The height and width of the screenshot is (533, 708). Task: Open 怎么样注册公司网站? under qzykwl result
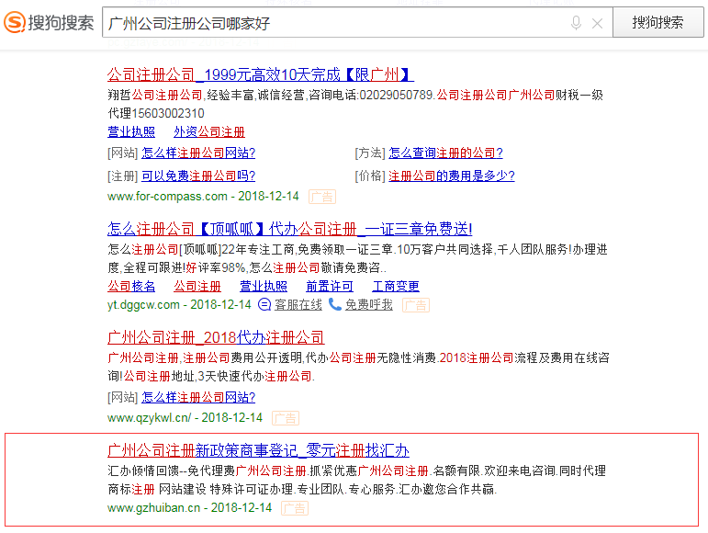[198, 398]
